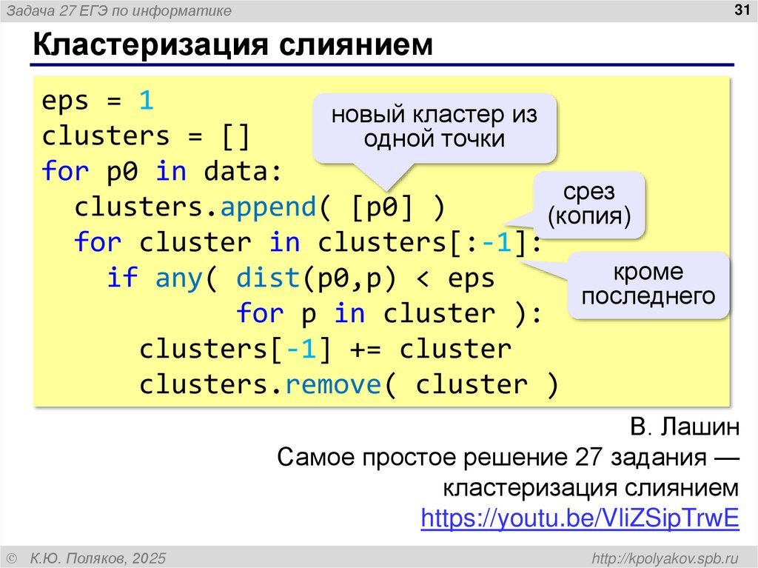Image resolution: width=758 pixels, height=568 pixels.
Task: Click the gray footer bar of the slide
Action: [379, 558]
